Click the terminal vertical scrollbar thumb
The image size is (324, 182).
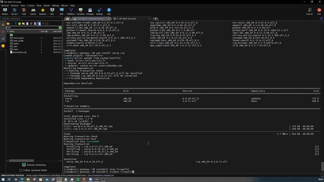pyautogui.click(x=322, y=166)
